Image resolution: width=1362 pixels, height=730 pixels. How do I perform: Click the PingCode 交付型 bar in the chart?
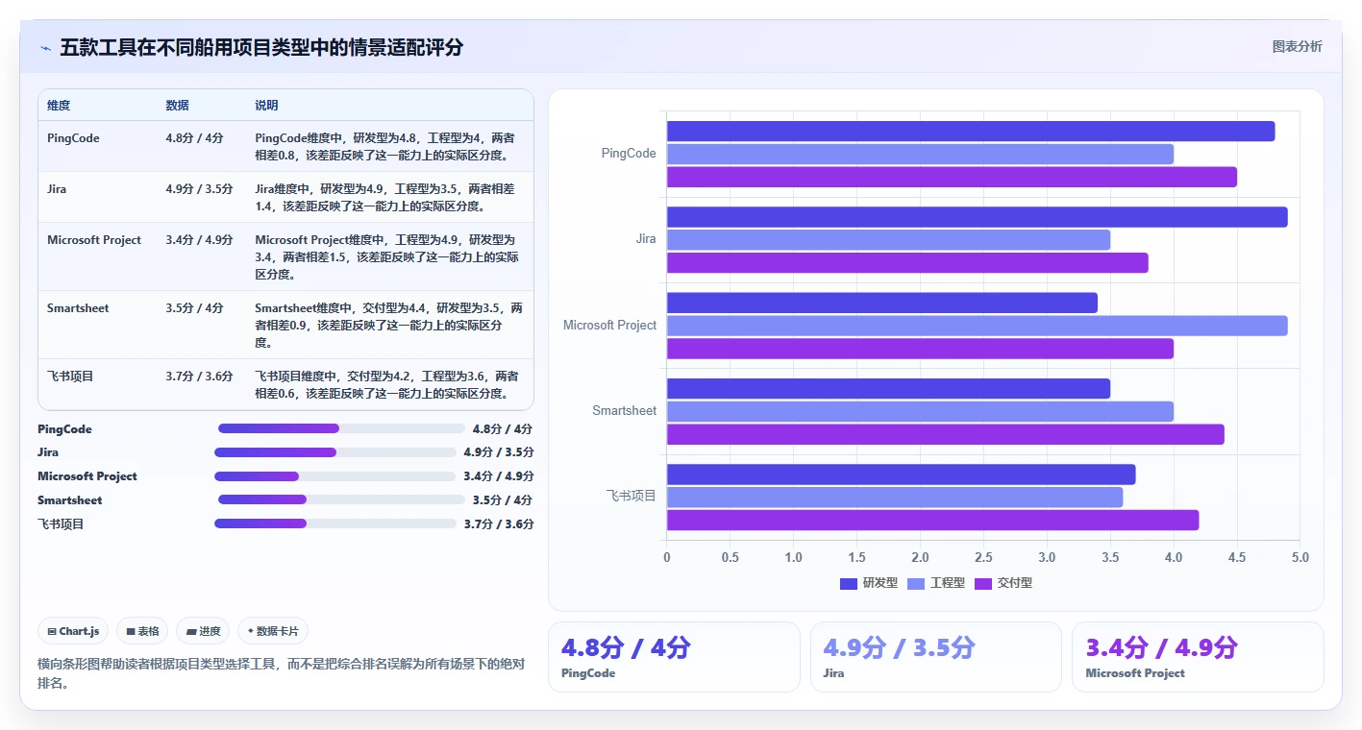(x=952, y=177)
